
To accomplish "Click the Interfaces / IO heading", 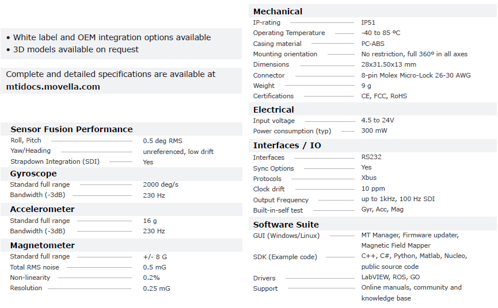I will 287,145.
